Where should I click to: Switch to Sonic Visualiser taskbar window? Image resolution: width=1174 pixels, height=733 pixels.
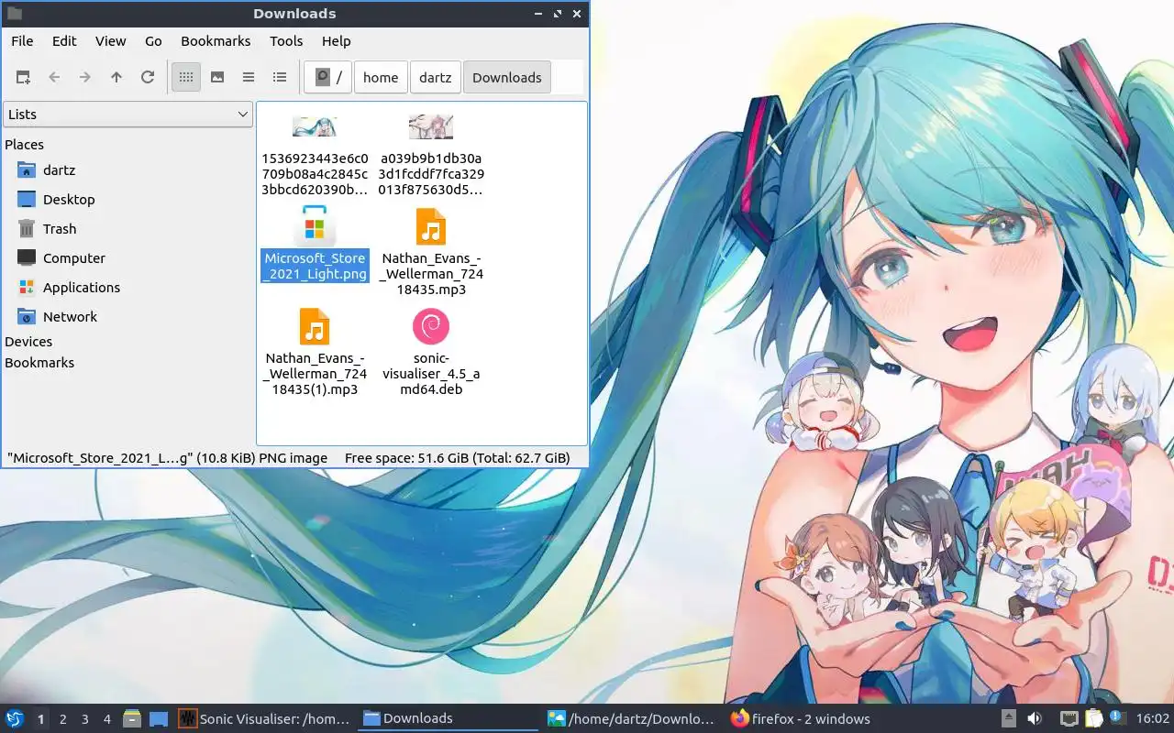click(x=265, y=719)
